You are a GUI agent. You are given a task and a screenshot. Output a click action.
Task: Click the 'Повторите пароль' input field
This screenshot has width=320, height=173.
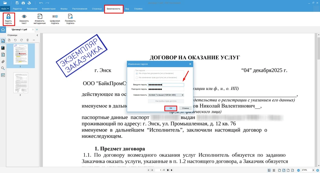pos(166,89)
